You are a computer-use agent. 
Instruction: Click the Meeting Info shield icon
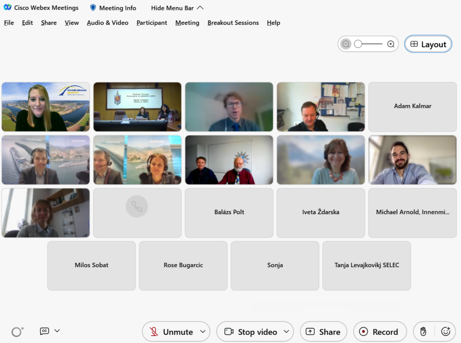(x=93, y=8)
